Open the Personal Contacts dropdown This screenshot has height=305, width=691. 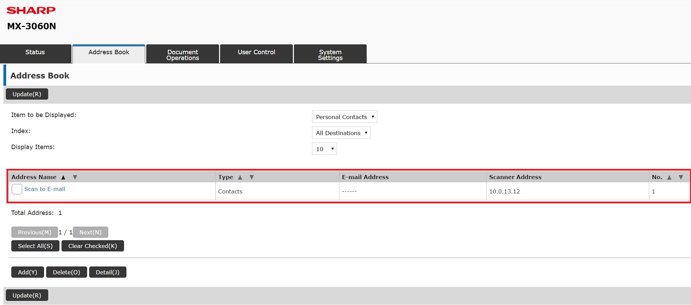point(344,117)
